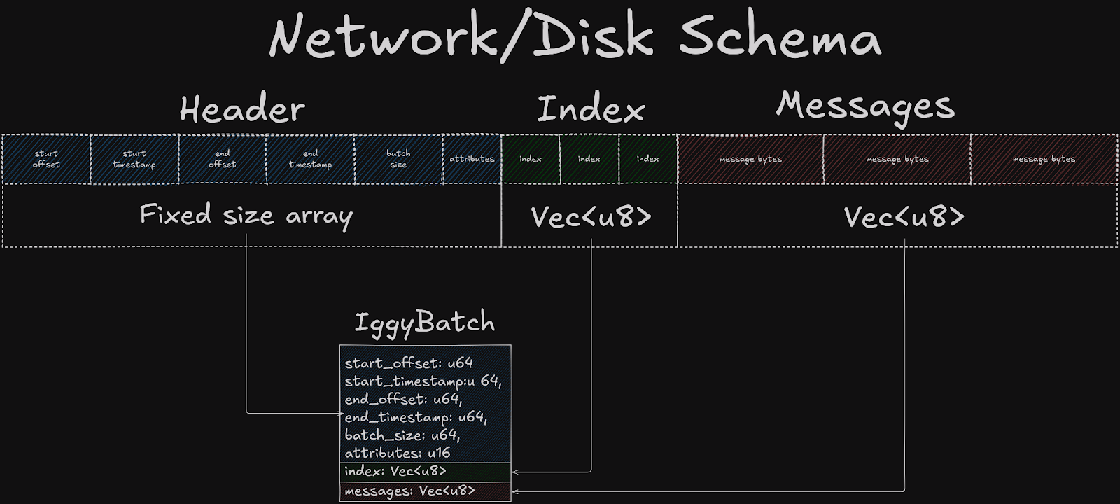Click the "messages: Vec<u8>" struct field row
Image resolution: width=1120 pixels, height=504 pixels.
[425, 491]
